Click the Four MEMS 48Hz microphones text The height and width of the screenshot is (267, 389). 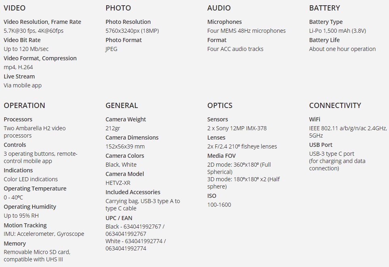click(x=246, y=31)
